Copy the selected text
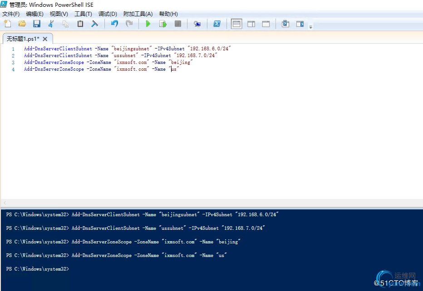423x291 pixels. click(x=65, y=24)
